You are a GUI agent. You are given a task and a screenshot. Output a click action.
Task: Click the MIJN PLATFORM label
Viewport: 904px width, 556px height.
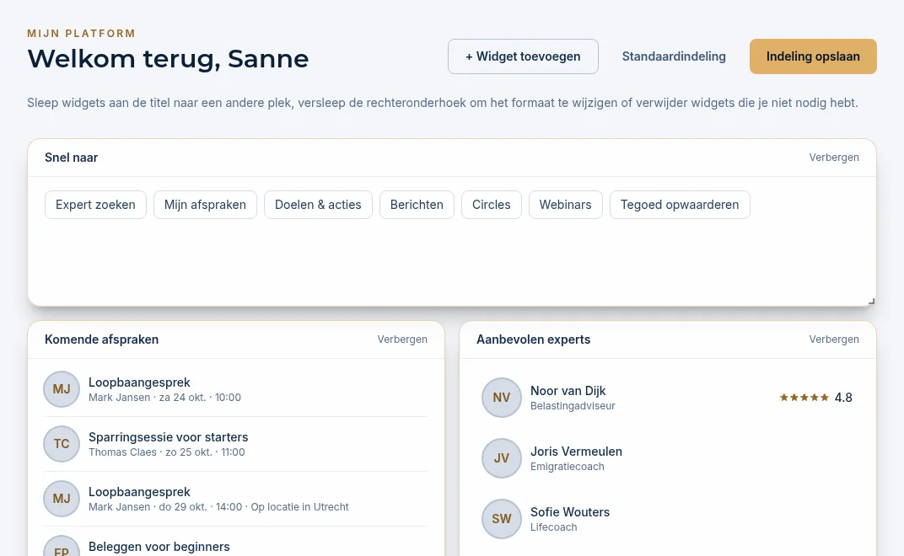point(81,34)
